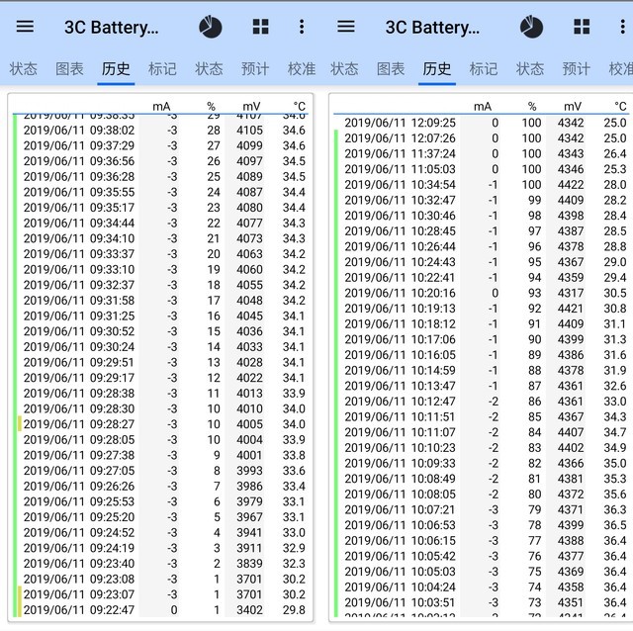The height and width of the screenshot is (631, 633).
Task: Open the three-dot overflow menu in the right panel
Action: pos(622,27)
